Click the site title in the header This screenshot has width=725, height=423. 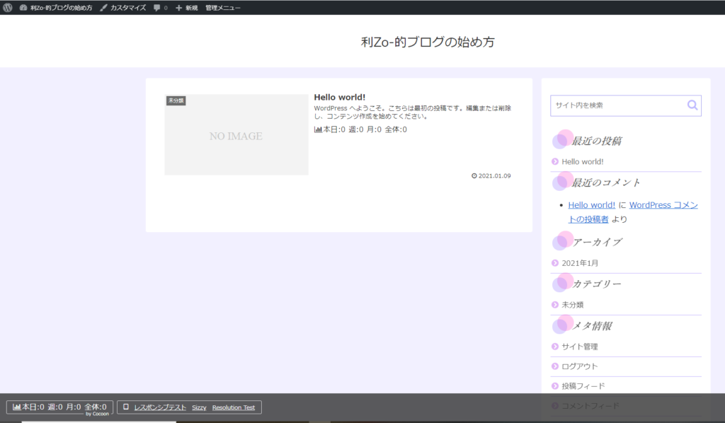(x=428, y=42)
